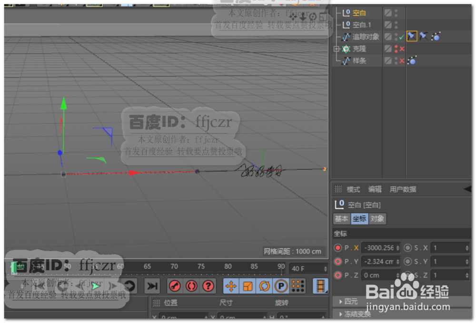Click layer swatch of 追踪对象 row
Image resolution: width=476 pixels, height=323 pixels.
point(387,37)
